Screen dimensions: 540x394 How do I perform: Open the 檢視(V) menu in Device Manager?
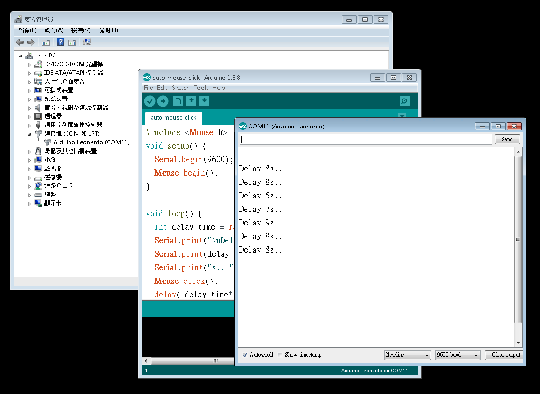coord(81,30)
